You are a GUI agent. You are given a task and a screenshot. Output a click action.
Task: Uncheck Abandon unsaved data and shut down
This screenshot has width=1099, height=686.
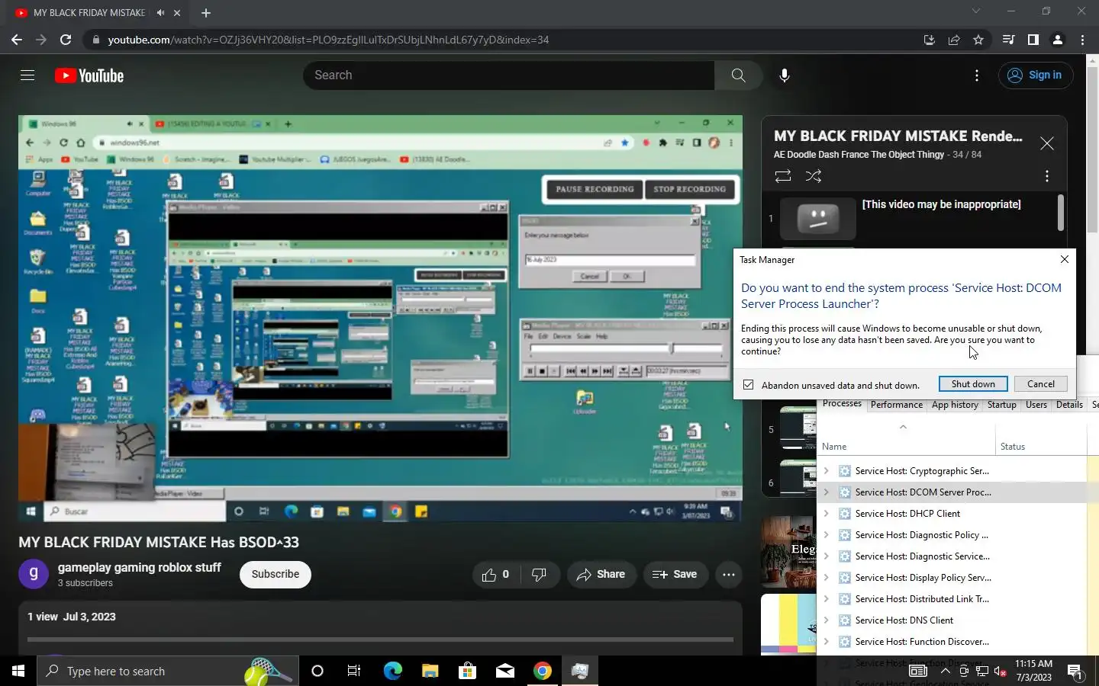click(748, 385)
